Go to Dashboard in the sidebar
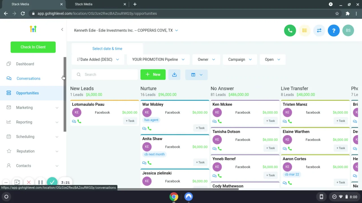 pyautogui.click(x=25, y=64)
